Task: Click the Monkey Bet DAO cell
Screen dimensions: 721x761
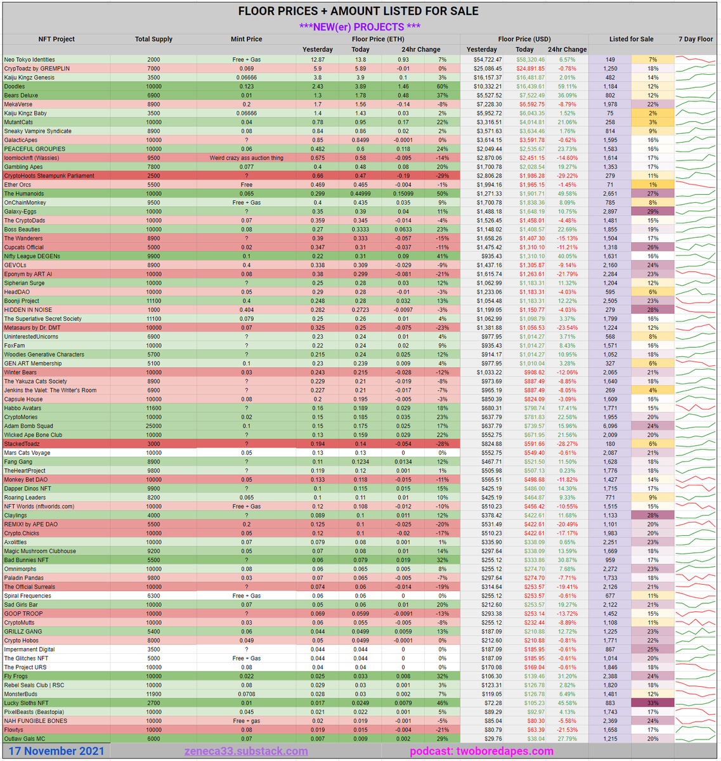Action: pyautogui.click(x=56, y=480)
